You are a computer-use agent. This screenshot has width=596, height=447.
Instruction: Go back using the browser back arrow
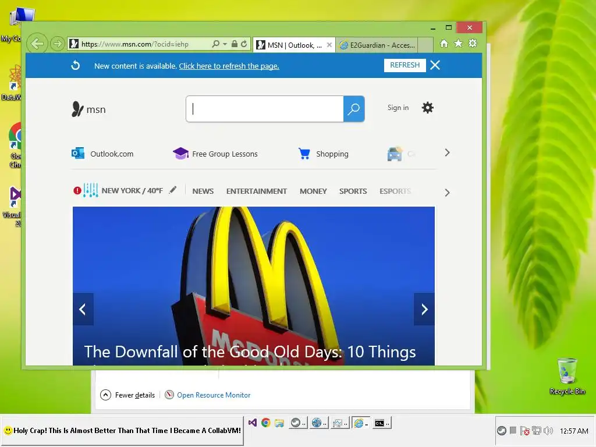coord(37,44)
